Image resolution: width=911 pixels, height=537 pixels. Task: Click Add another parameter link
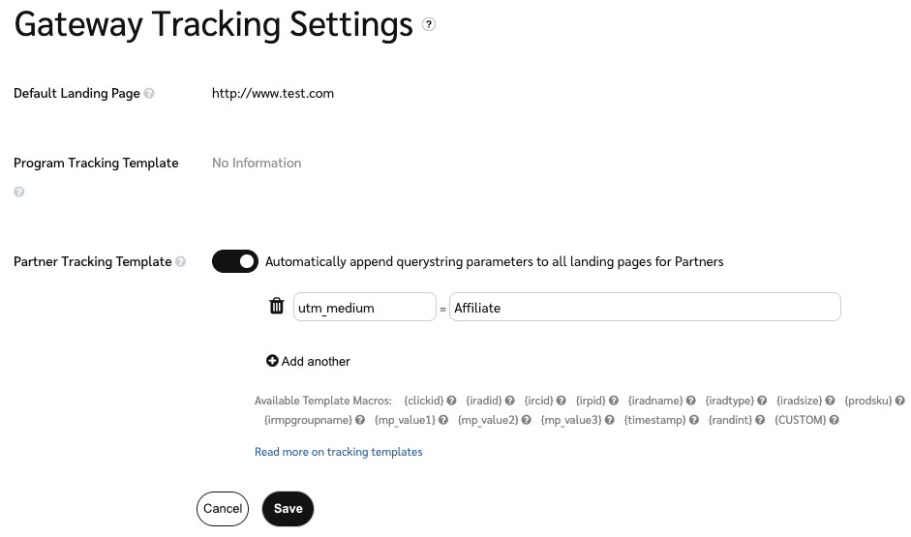pos(308,361)
